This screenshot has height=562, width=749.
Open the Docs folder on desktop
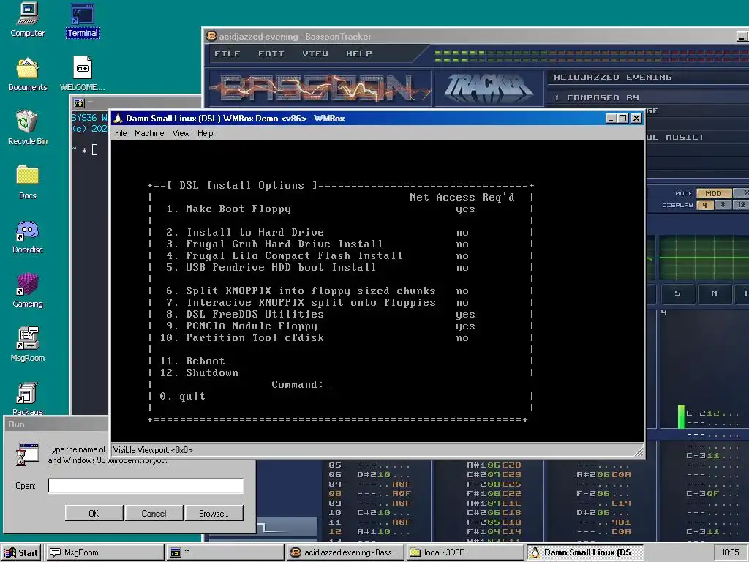tap(27, 182)
